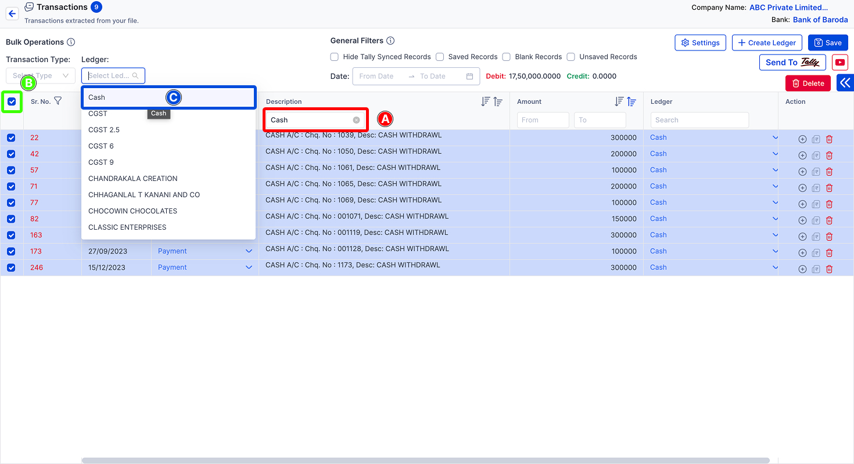Select CGST from the ledger list
The height and width of the screenshot is (464, 854).
point(168,114)
